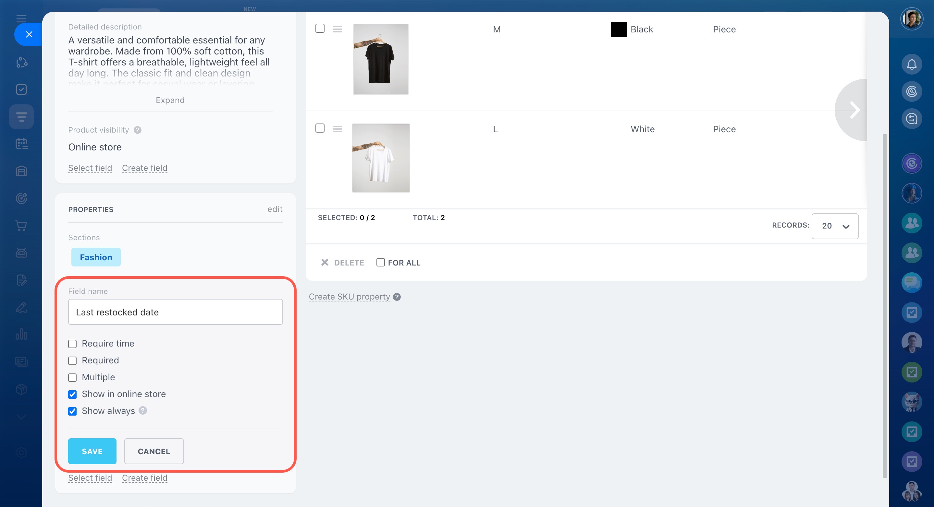
Task: Open notifications bell in right sidebar
Action: 911,65
